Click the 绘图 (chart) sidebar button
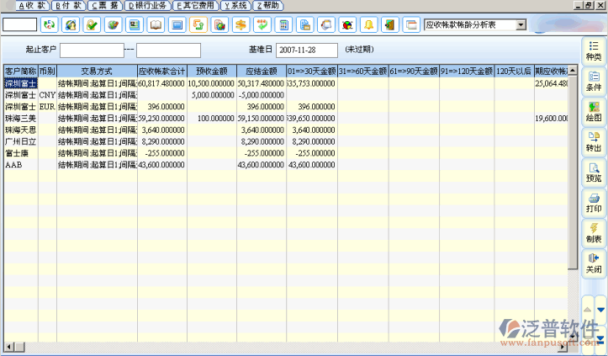Image resolution: width=608 pixels, height=356 pixels. (x=594, y=112)
